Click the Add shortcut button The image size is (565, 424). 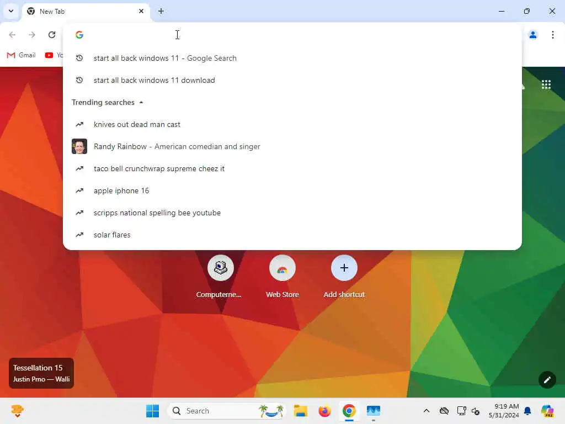(344, 277)
